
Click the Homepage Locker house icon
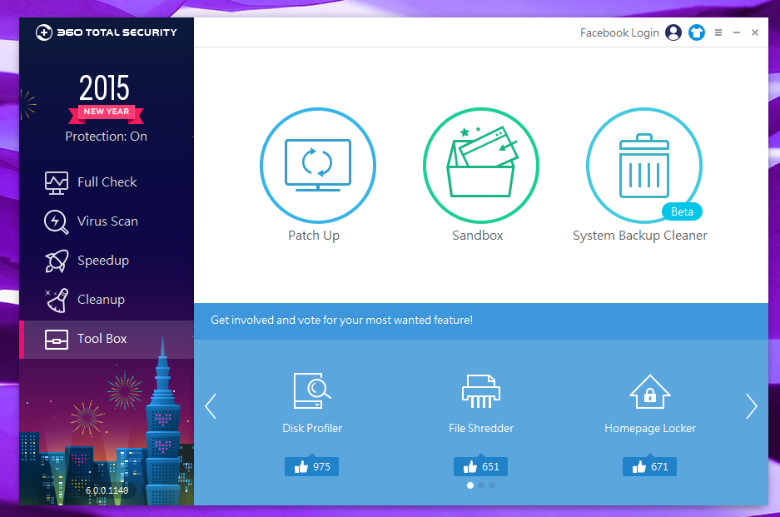pyautogui.click(x=649, y=391)
